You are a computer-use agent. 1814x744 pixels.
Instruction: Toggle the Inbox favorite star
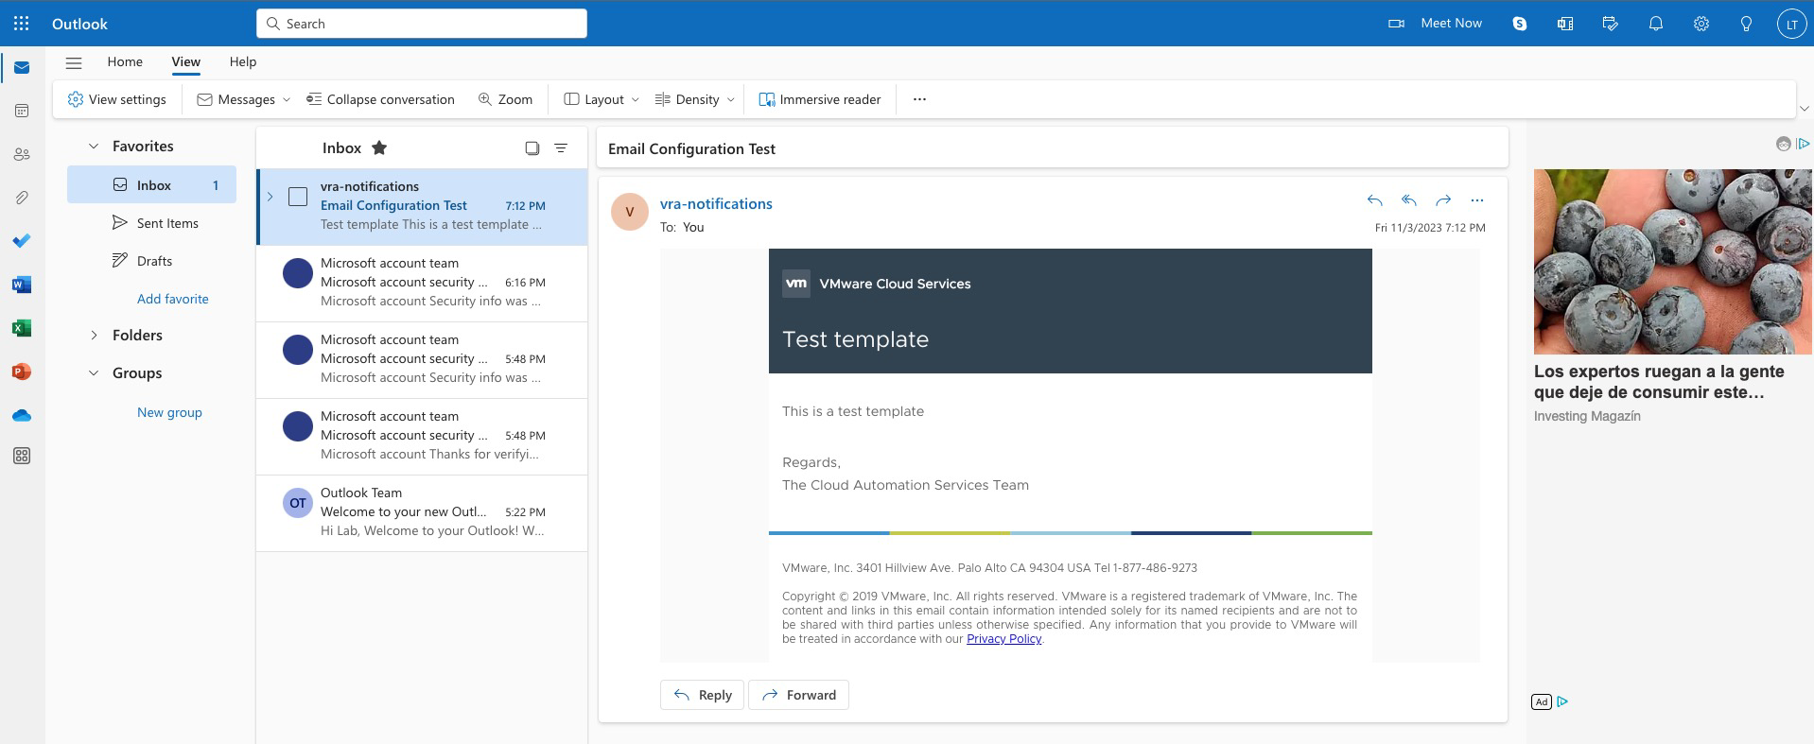pyautogui.click(x=379, y=147)
